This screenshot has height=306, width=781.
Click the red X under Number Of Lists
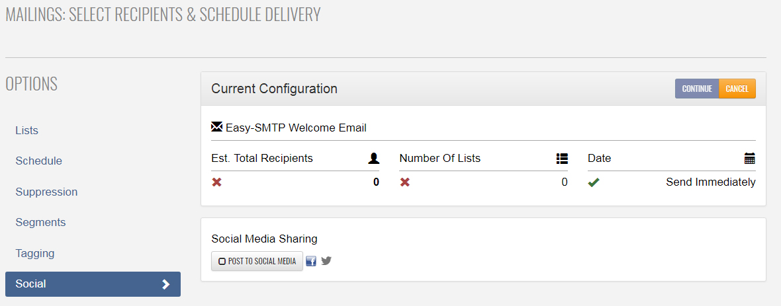point(405,182)
